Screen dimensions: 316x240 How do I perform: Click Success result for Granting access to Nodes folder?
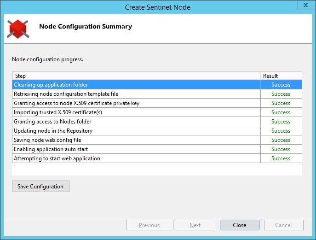281,122
